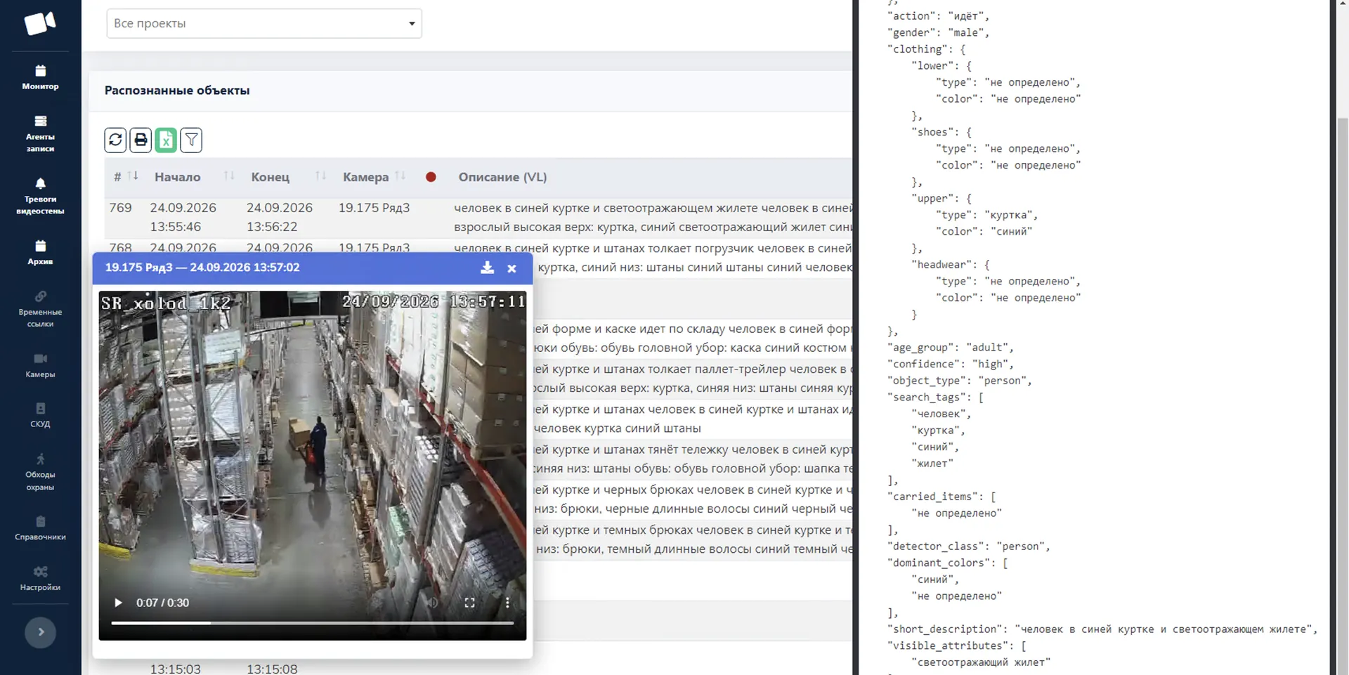Sort the table by Начало column
Image resolution: width=1349 pixels, height=675 pixels.
194,176
